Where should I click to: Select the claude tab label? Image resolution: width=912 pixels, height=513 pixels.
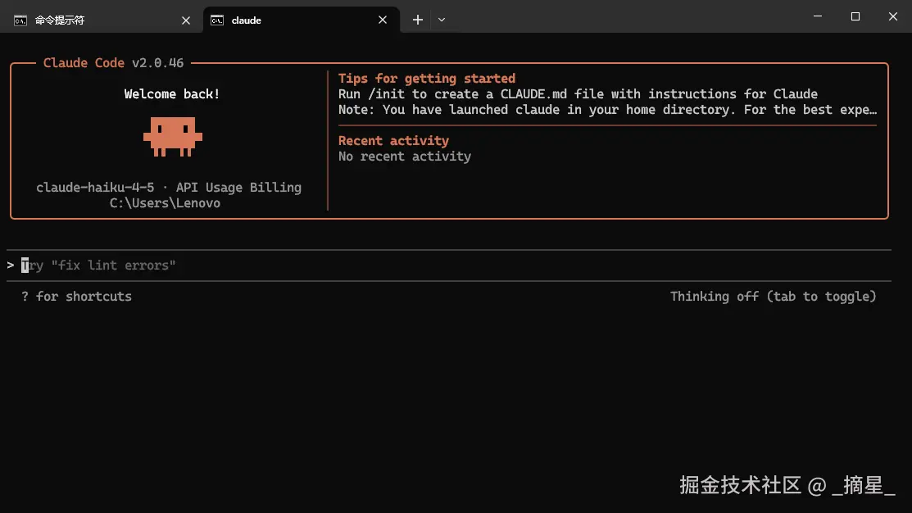[246, 20]
